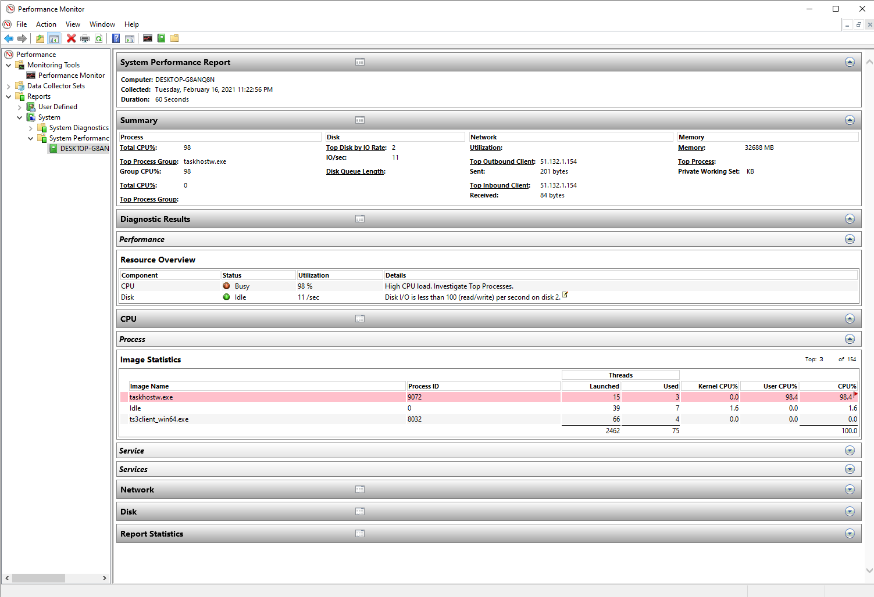The width and height of the screenshot is (874, 597).
Task: Click Disk Queue Length link
Action: coord(355,171)
